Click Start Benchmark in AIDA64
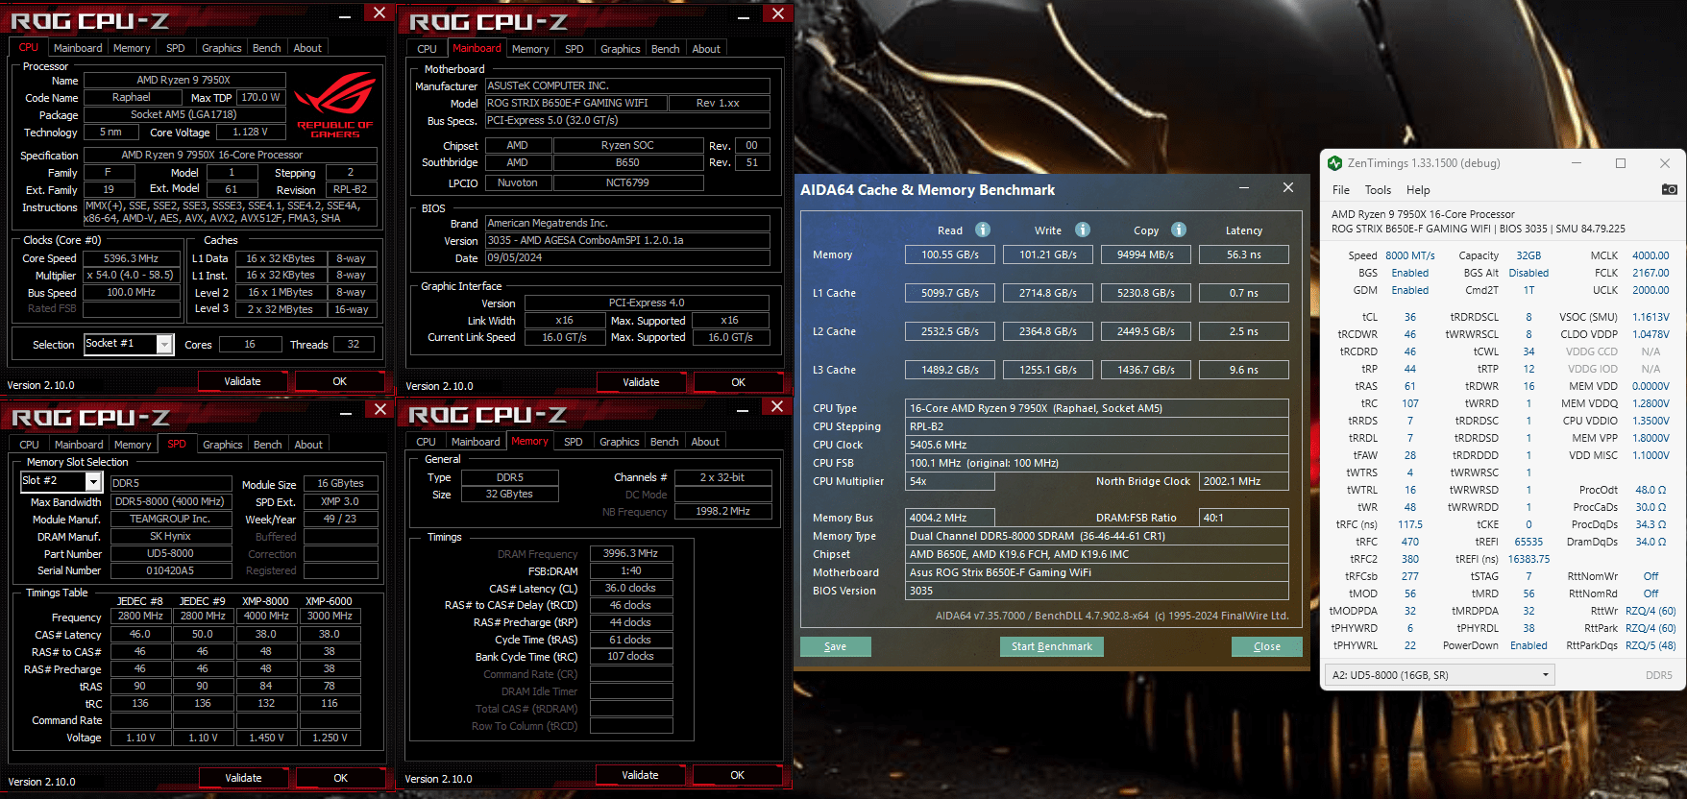The height and width of the screenshot is (799, 1687). click(x=1052, y=646)
